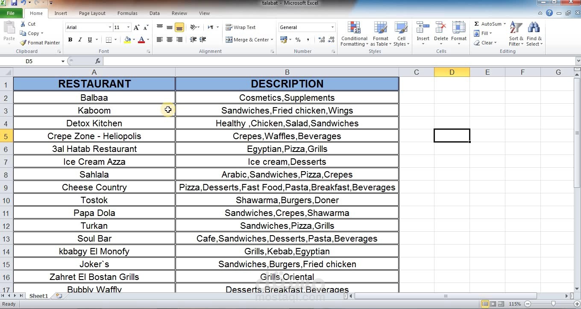Apply Comma Style number format
Viewport: 581px width, 309px height.
(x=308, y=40)
